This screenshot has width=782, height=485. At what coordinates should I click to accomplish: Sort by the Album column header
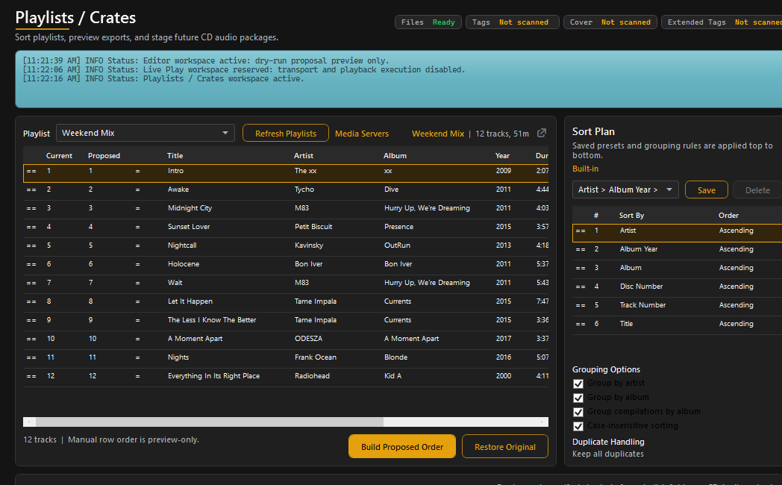(x=395, y=155)
